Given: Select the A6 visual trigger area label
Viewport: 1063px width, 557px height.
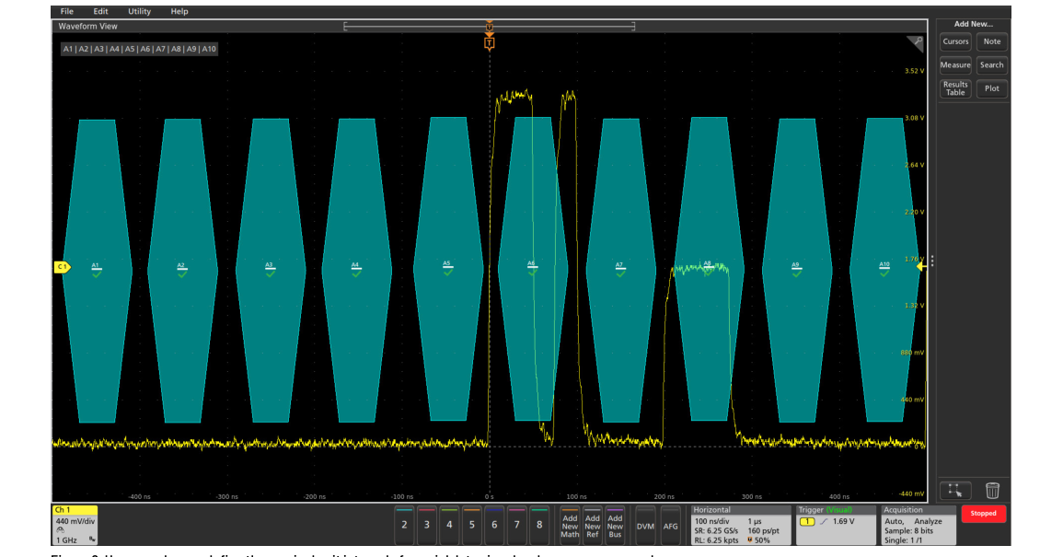Looking at the screenshot, I should click(532, 263).
